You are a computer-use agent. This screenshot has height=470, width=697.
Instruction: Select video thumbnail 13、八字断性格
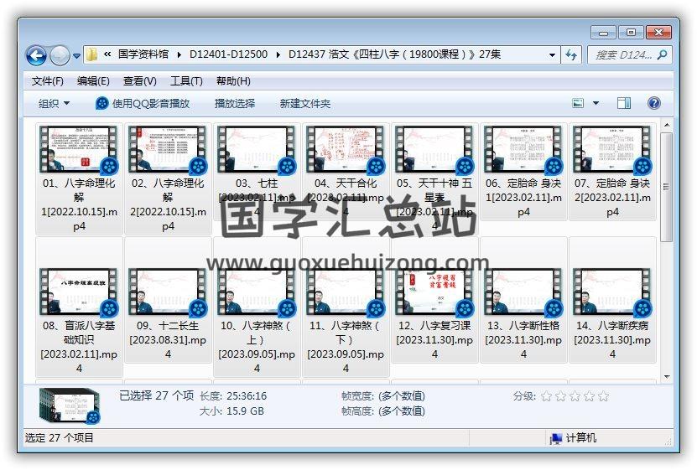click(523, 292)
